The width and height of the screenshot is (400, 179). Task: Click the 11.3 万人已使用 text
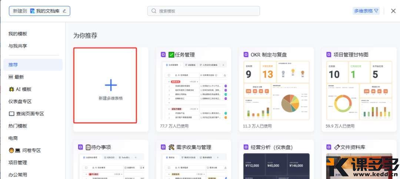(x=257, y=126)
